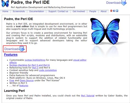Click the 'Beginner-friendly' bullet
Screen dimensions: 130x103
tap(19, 73)
